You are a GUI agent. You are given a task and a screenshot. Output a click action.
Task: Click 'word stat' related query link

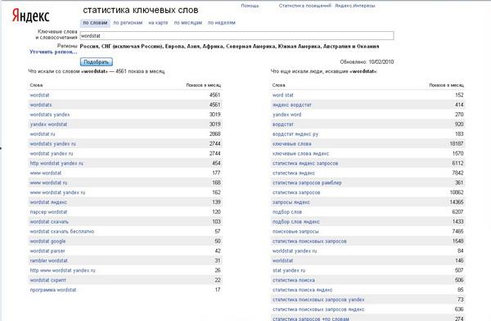click(283, 95)
